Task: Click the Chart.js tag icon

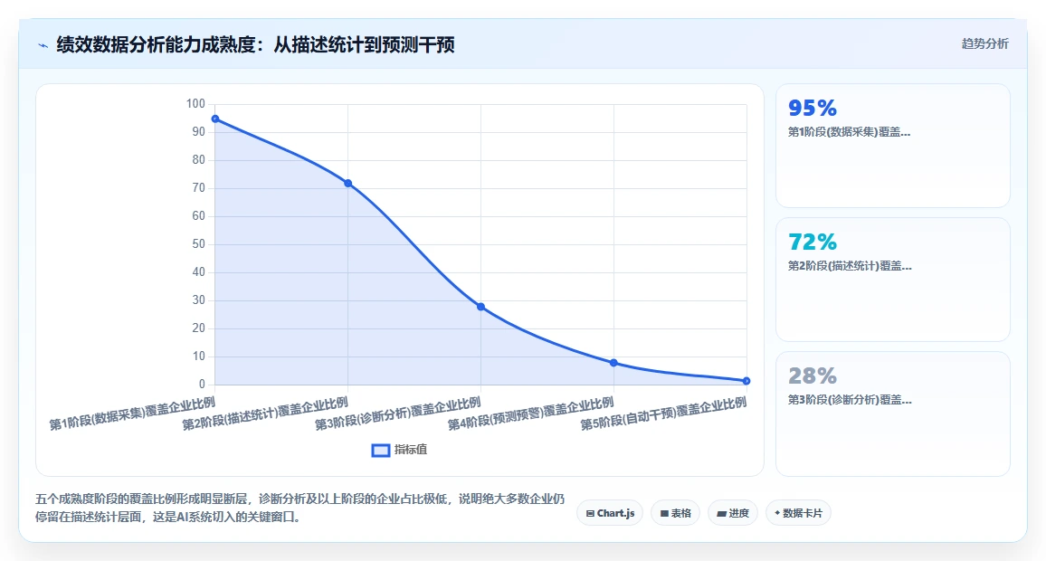Action: click(x=590, y=514)
